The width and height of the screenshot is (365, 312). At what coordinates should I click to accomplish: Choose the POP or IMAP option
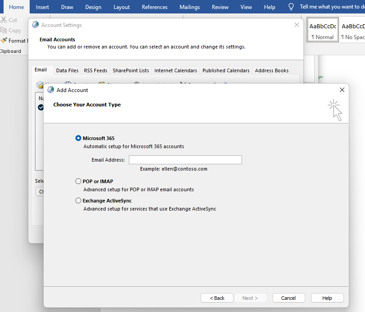tap(78, 181)
